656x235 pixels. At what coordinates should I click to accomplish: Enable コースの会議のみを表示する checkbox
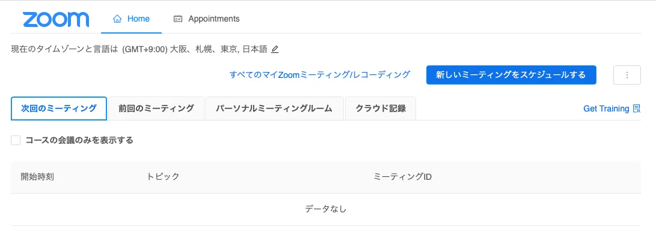pos(16,140)
